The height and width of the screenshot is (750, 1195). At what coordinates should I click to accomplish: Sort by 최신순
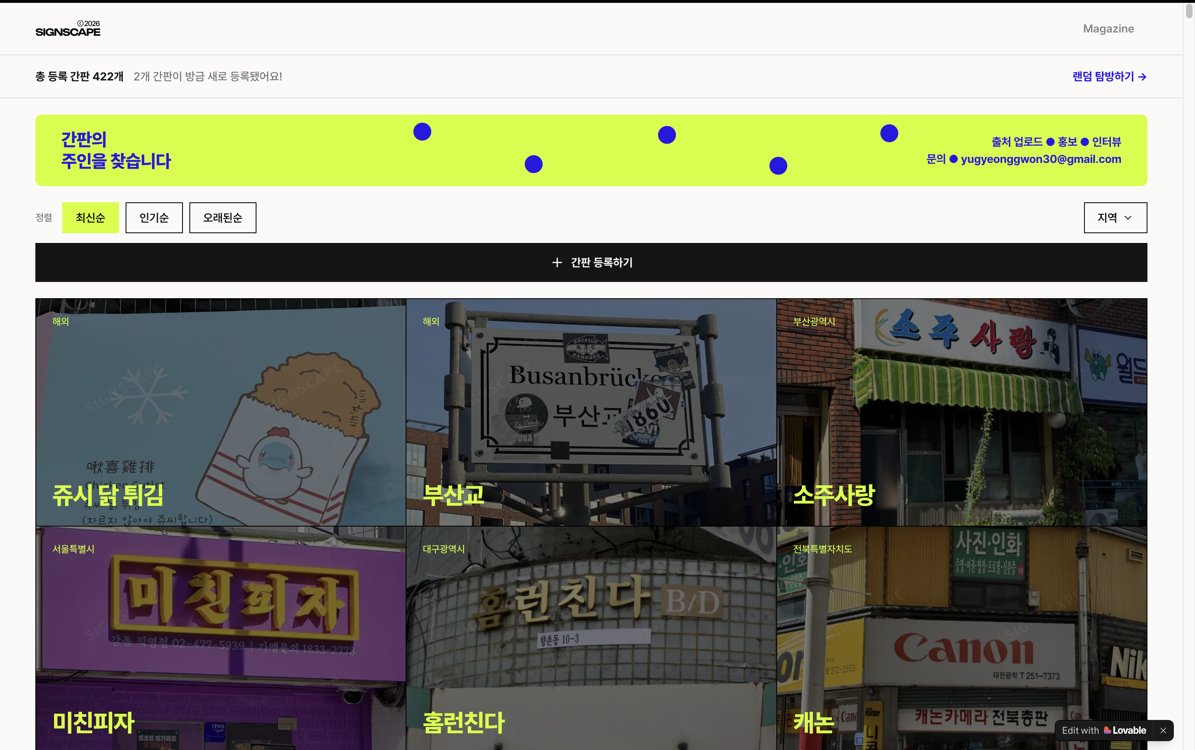[90, 218]
